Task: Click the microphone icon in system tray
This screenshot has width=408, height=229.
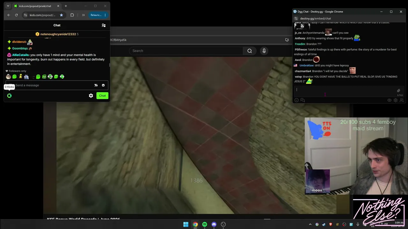Action: coord(358,225)
